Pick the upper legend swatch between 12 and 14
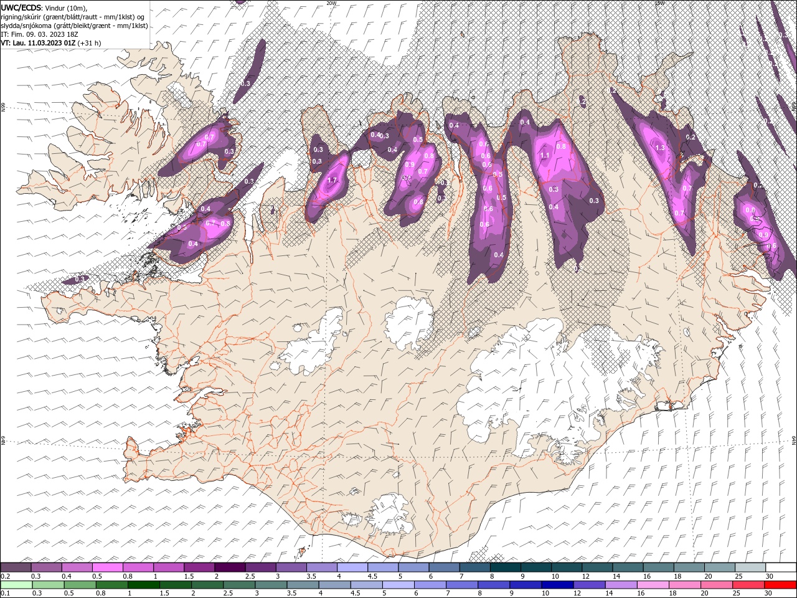The width and height of the screenshot is (797, 598). click(597, 567)
